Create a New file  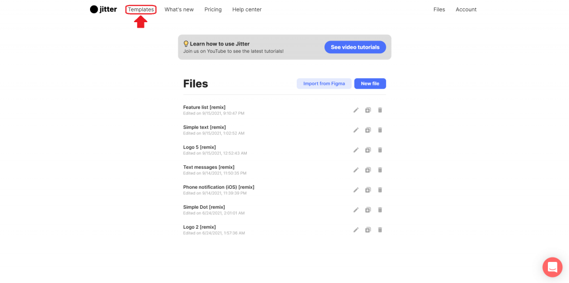point(370,83)
